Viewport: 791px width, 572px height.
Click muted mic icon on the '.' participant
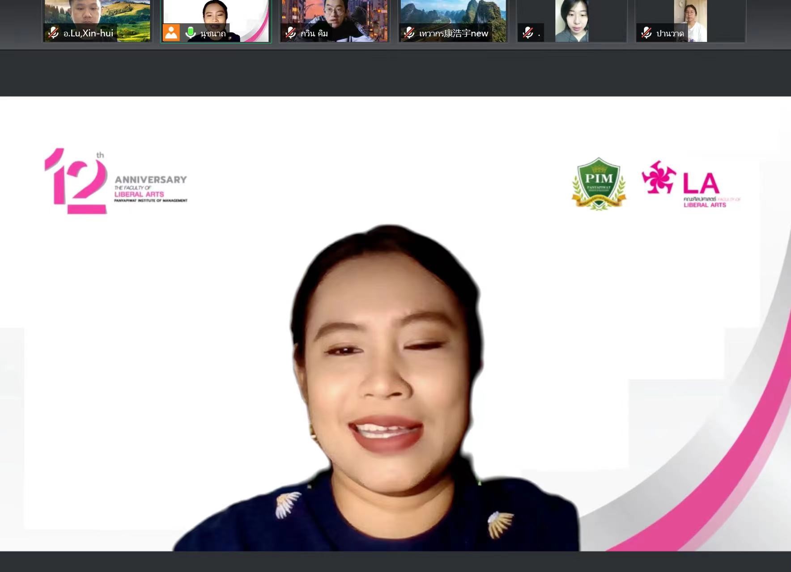point(528,33)
